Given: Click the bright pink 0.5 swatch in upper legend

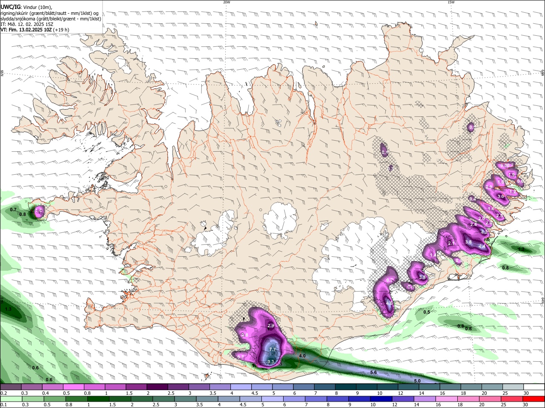Looking at the screenshot, I should [x=73, y=387].
